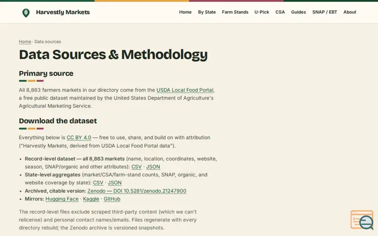
Task: Open the About page link
Action: click(350, 12)
